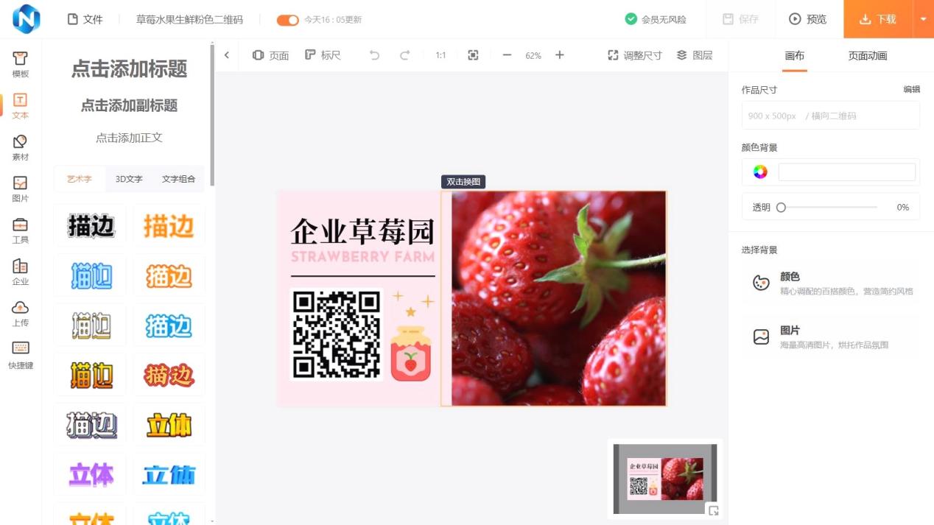Click the fit-canvas-to-screen icon
The image size is (934, 525).
(474, 54)
